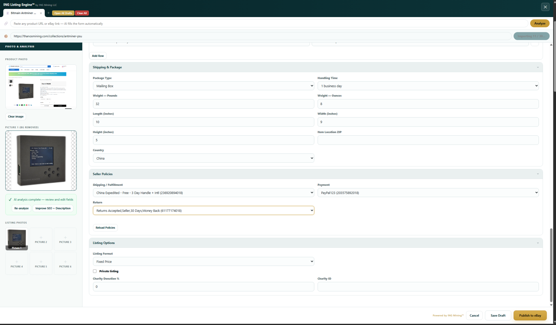Open the Return policy dropdown
The height and width of the screenshot is (325, 556).
tap(203, 210)
